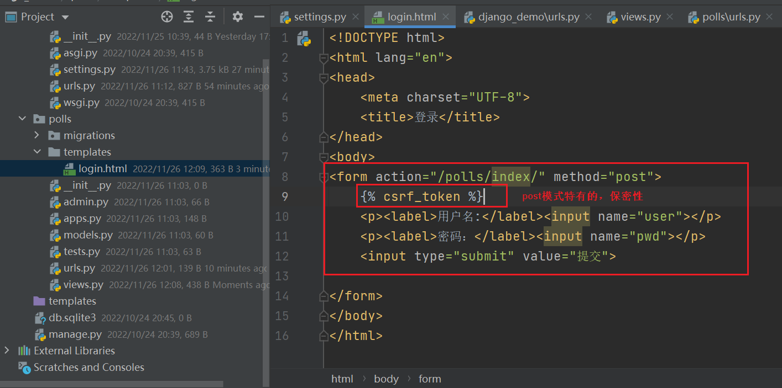The image size is (782, 388).
Task: Click External Libraries bar-chart icon
Action: coord(24,350)
